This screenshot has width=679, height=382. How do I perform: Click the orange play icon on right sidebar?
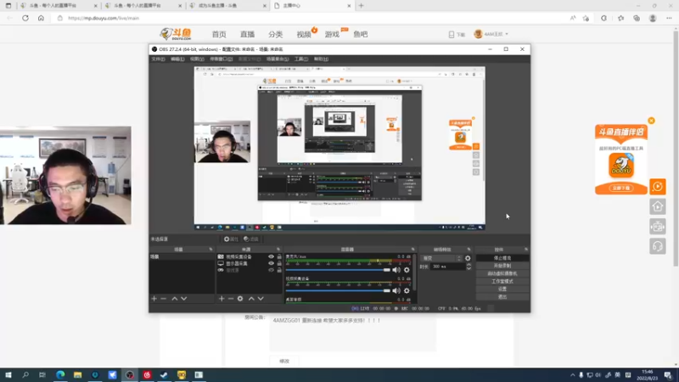[657, 187]
